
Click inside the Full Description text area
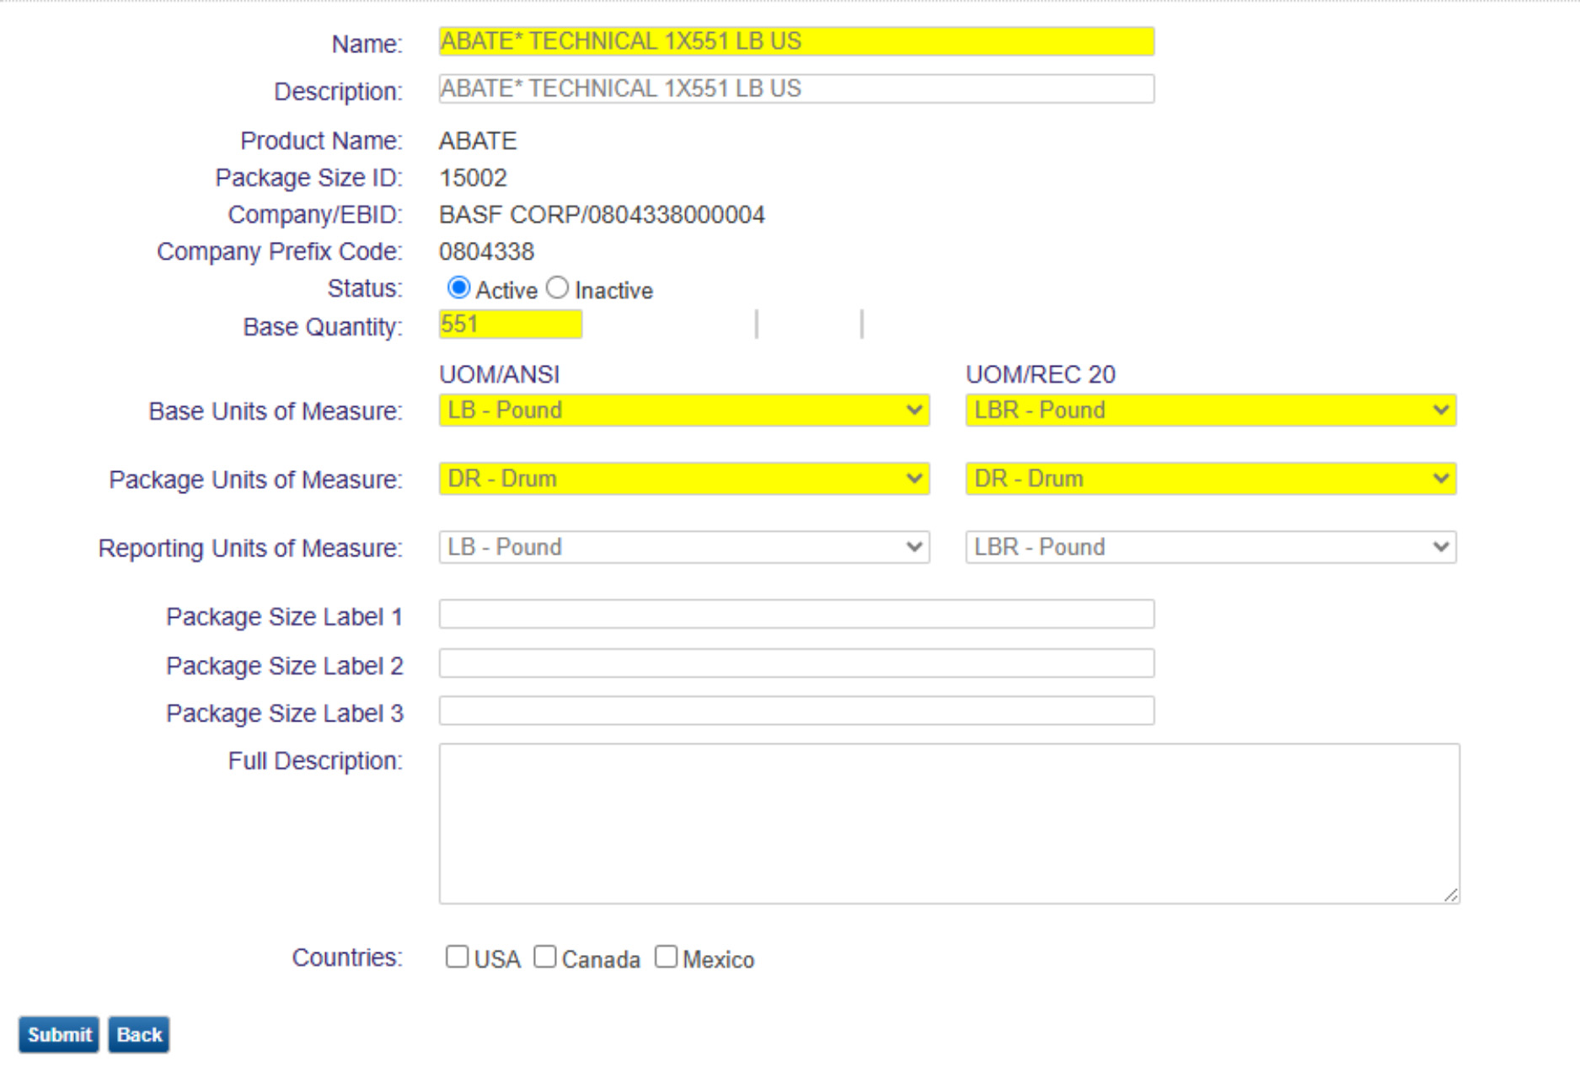click(x=948, y=823)
